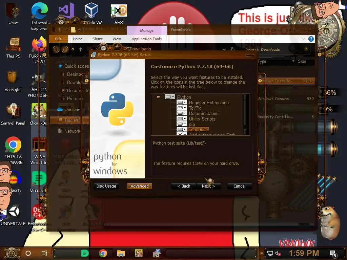This screenshot has height=260, width=347.
Task: Click the Disk Usage button
Action: pyautogui.click(x=106, y=186)
